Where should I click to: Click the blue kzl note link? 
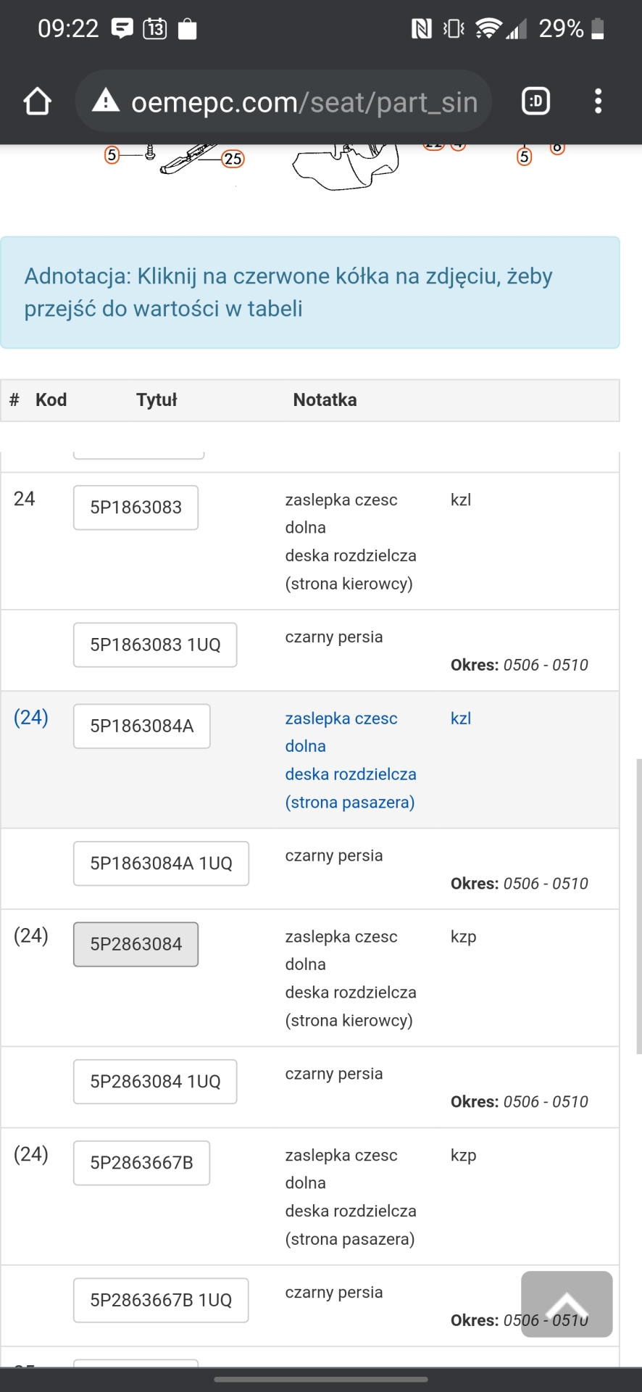pos(461,718)
